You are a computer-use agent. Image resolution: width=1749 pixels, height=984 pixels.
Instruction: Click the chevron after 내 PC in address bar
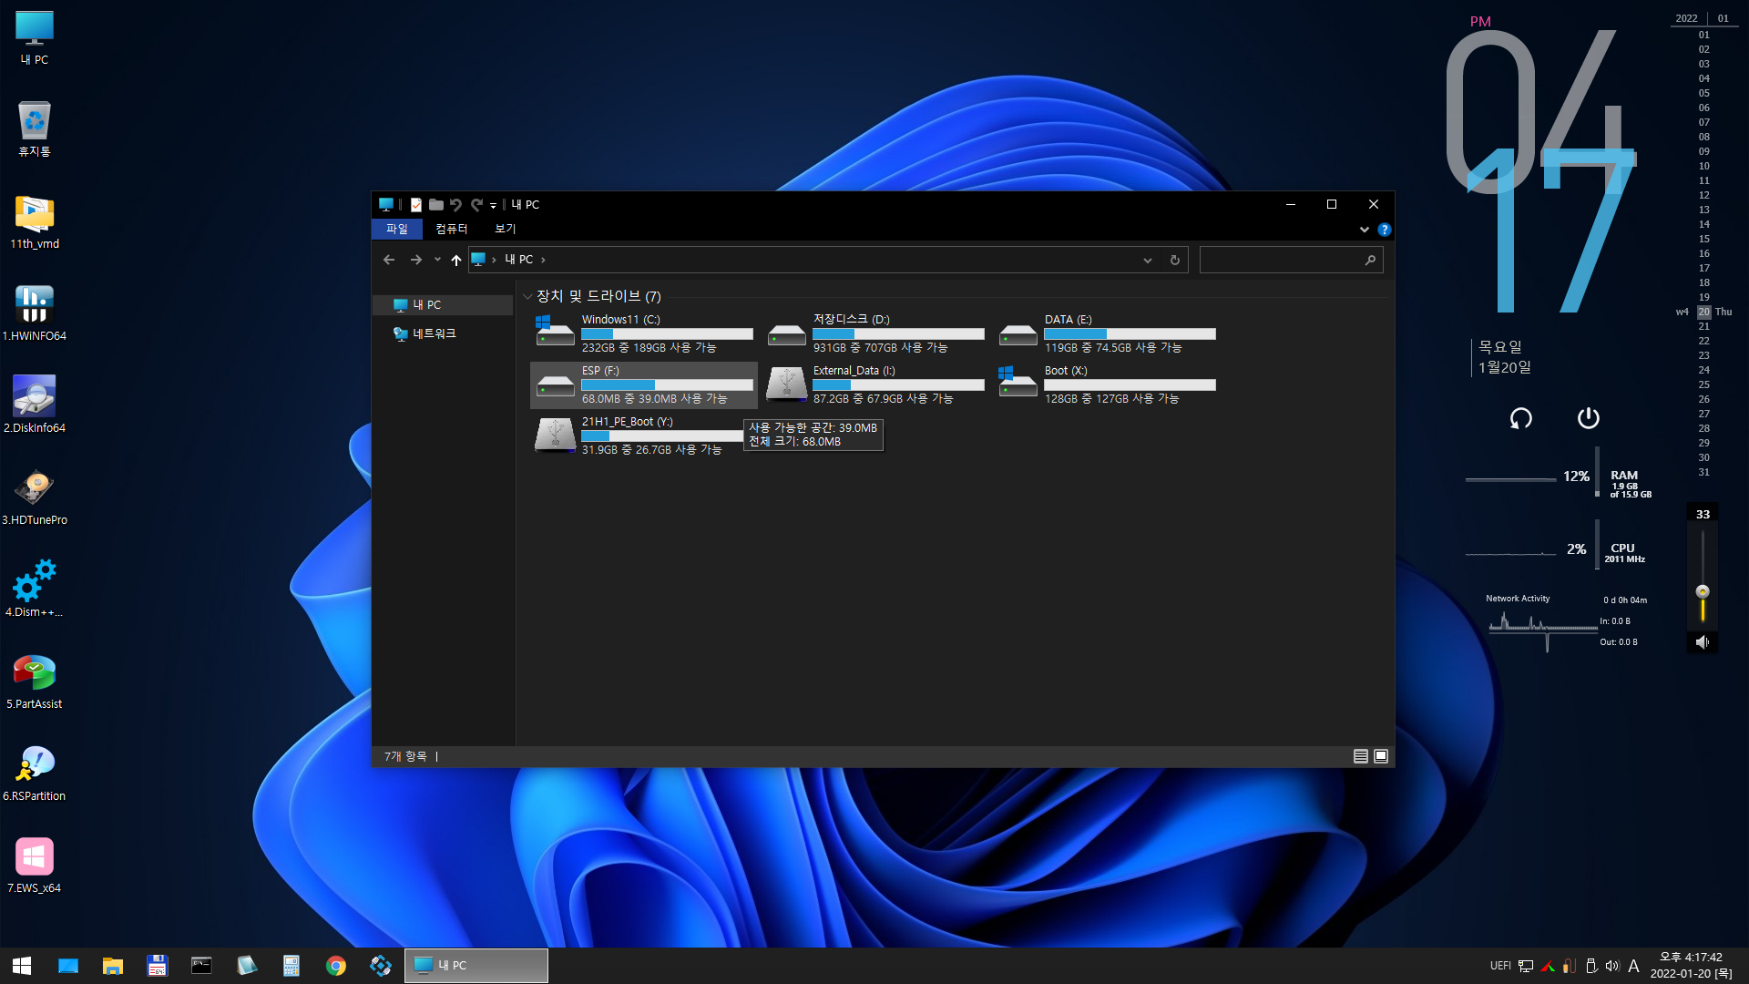[x=543, y=260]
